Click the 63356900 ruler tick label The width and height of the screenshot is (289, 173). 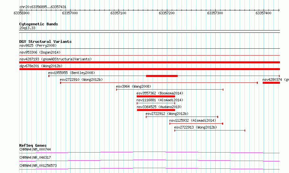point(21,13)
